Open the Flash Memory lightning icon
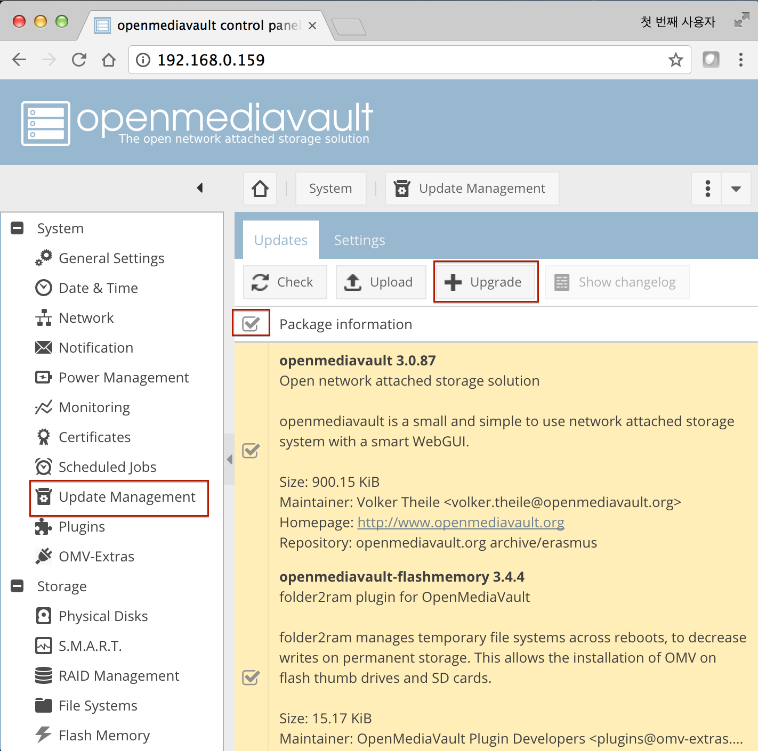 tap(44, 735)
